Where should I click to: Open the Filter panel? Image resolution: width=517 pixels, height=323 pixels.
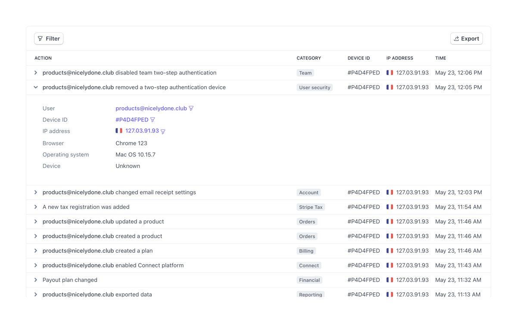coord(49,38)
